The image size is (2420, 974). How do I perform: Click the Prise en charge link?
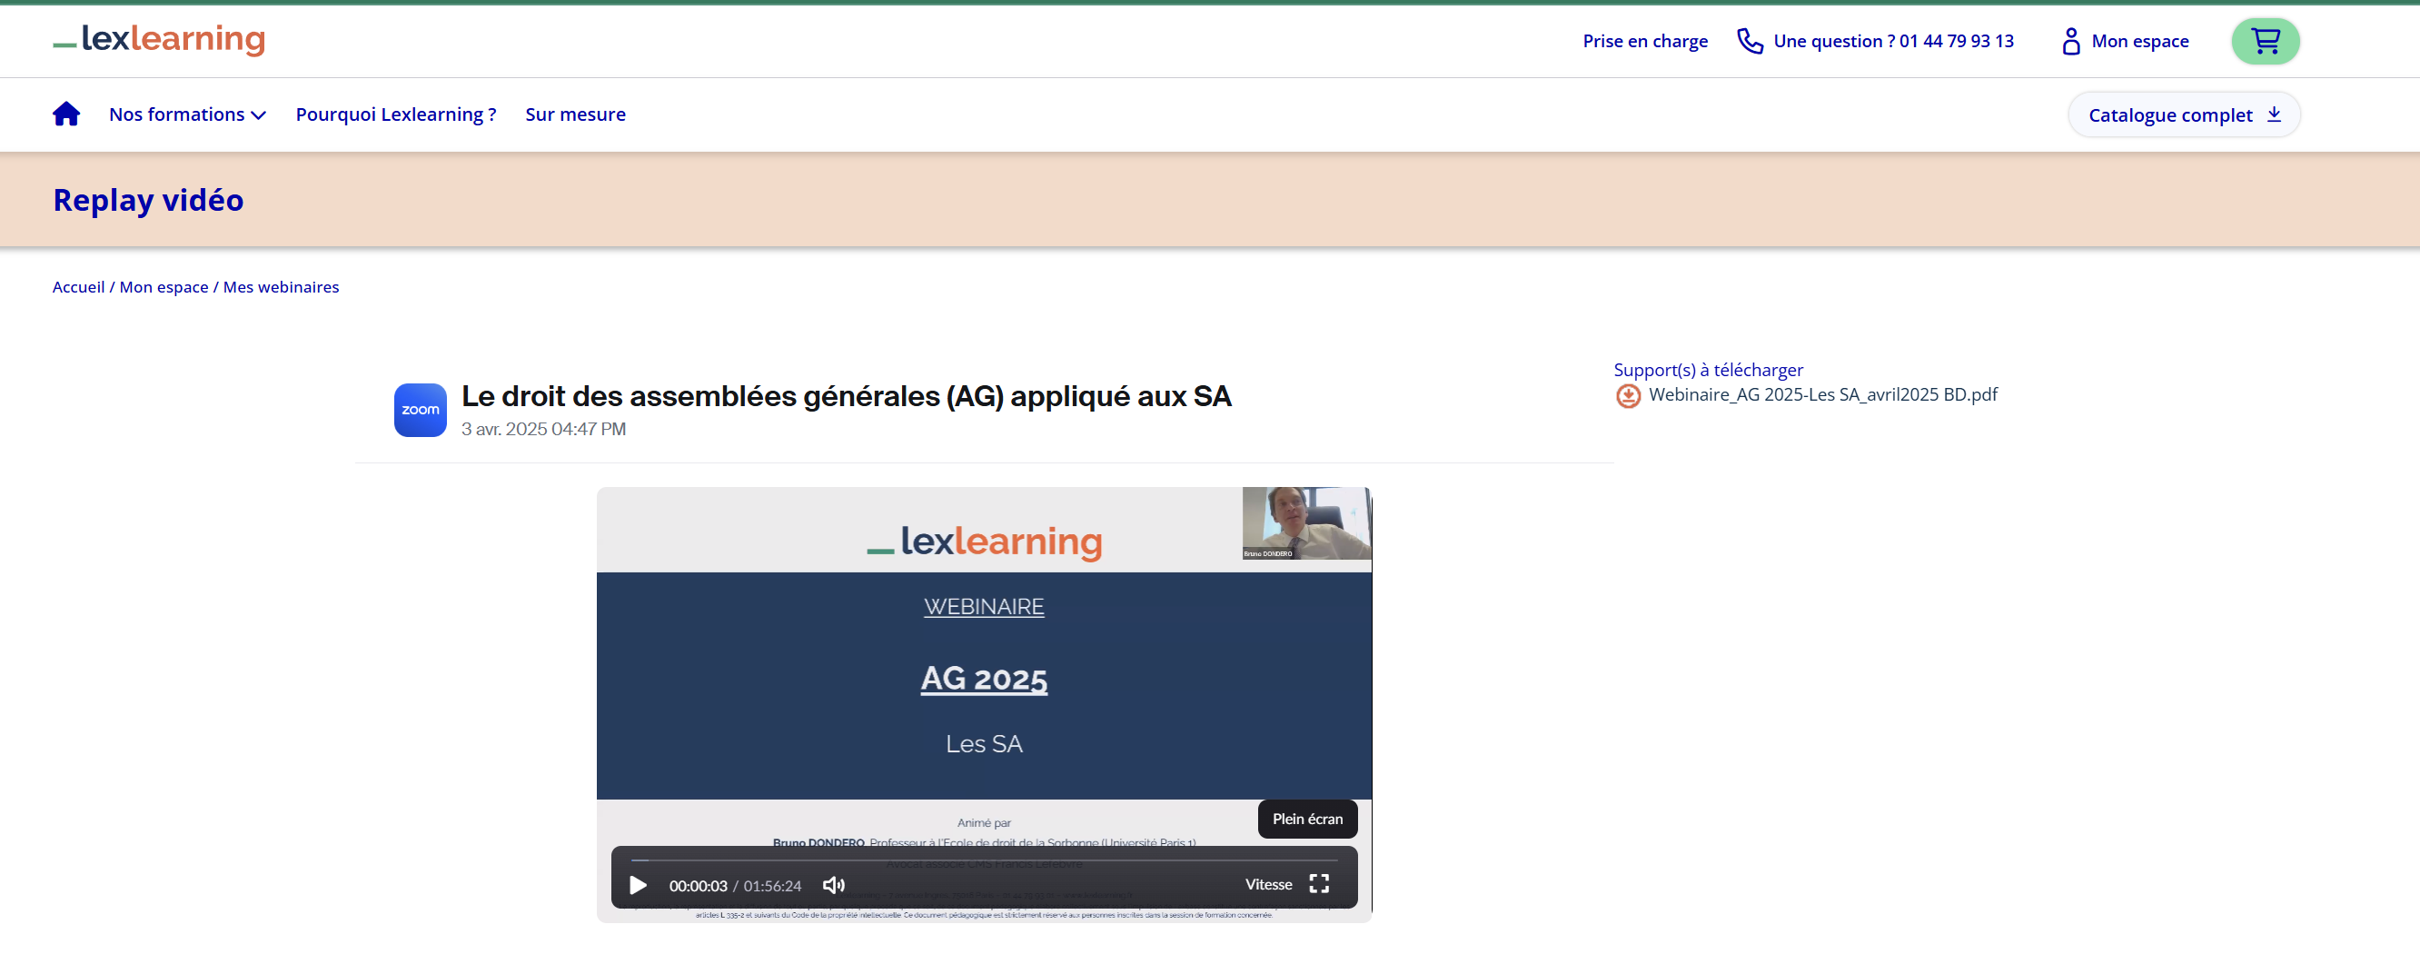coord(1644,41)
